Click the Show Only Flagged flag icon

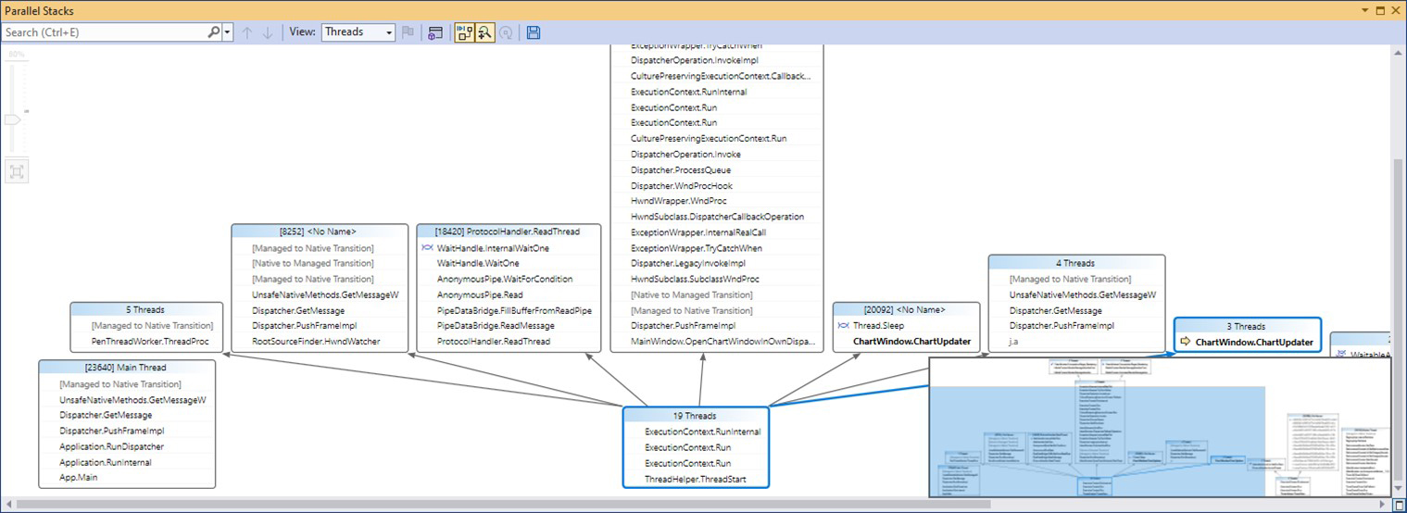point(408,32)
